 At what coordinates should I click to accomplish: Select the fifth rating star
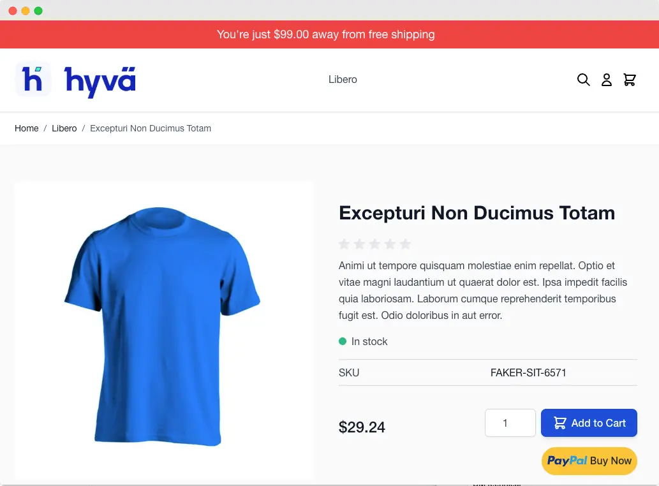[405, 244]
